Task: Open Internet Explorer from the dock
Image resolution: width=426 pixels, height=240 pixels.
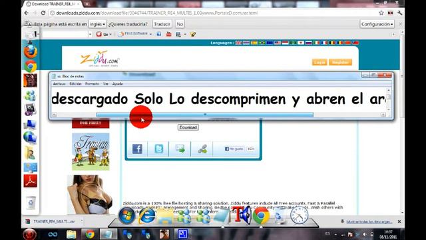Action: coord(146,216)
